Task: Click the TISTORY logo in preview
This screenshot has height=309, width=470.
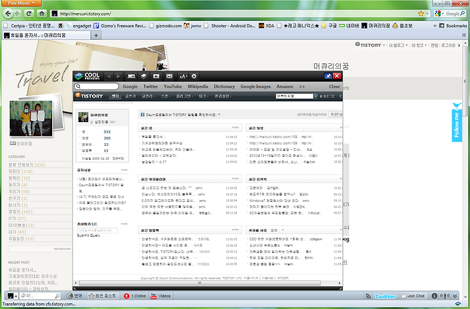Action: pyautogui.click(x=89, y=96)
